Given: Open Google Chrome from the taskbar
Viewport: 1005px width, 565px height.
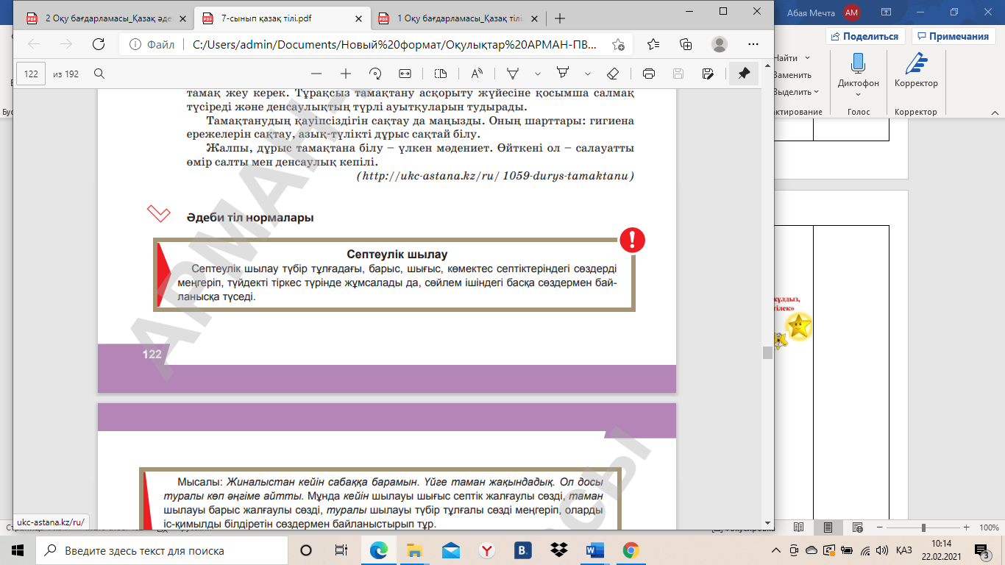Looking at the screenshot, I should pos(631,550).
